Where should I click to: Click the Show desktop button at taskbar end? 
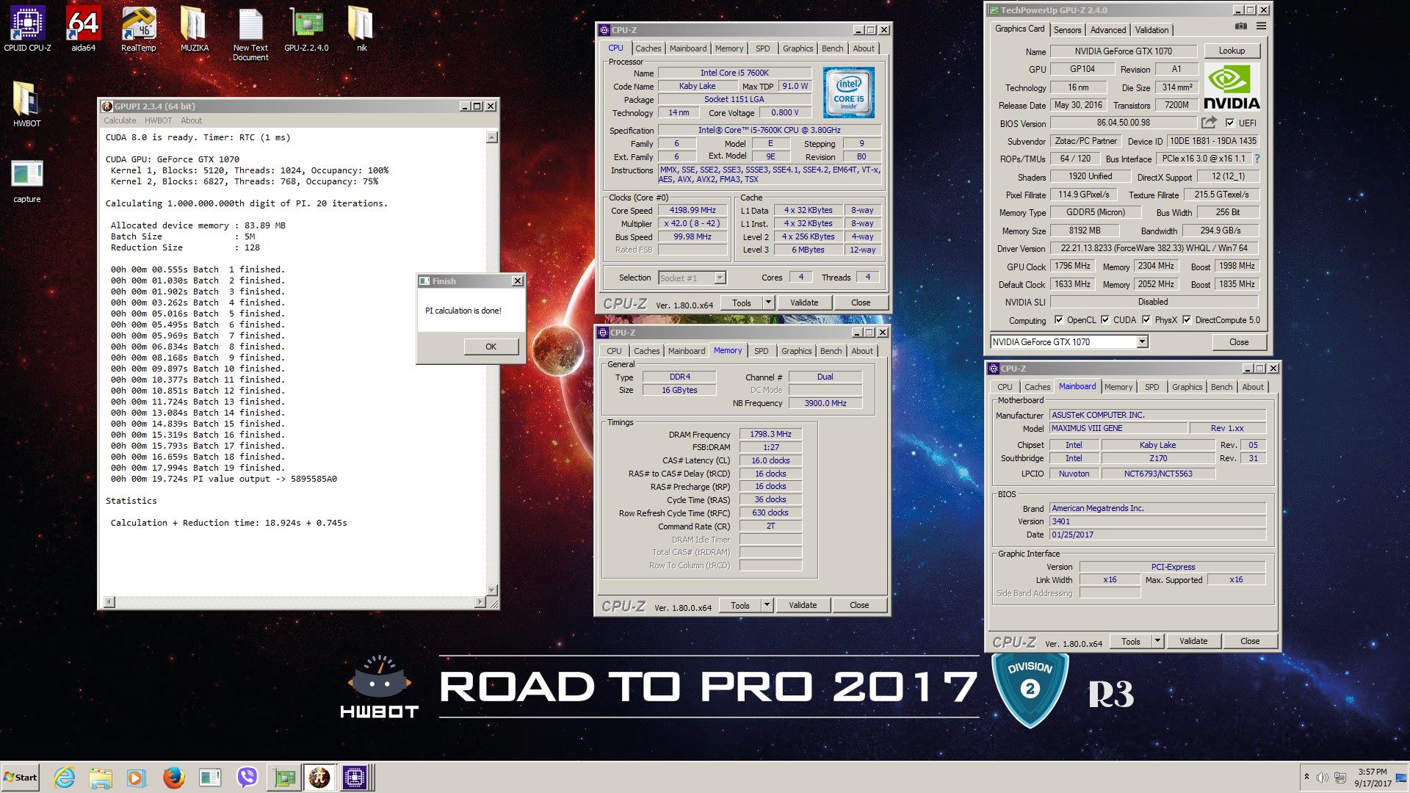tap(1401, 778)
